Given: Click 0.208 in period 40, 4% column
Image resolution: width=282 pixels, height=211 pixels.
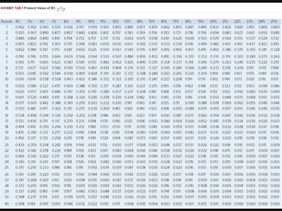Looking at the screenshot, I should (20, 204).
